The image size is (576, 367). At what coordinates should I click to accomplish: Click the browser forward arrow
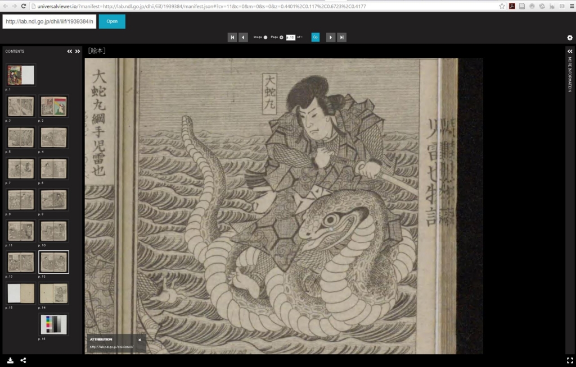[x=14, y=6]
